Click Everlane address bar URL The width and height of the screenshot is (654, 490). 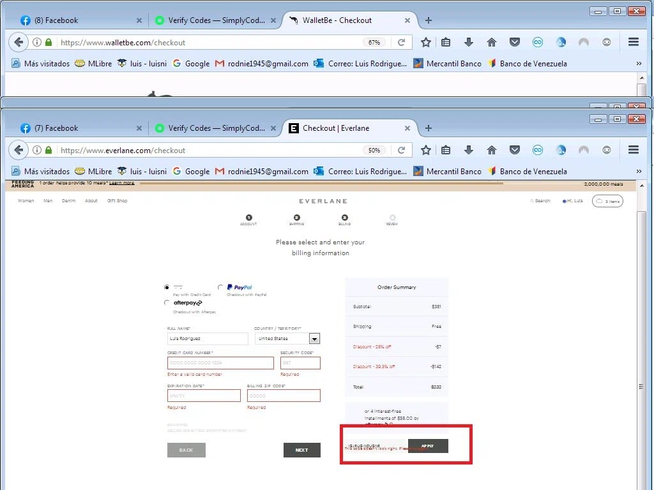123,151
